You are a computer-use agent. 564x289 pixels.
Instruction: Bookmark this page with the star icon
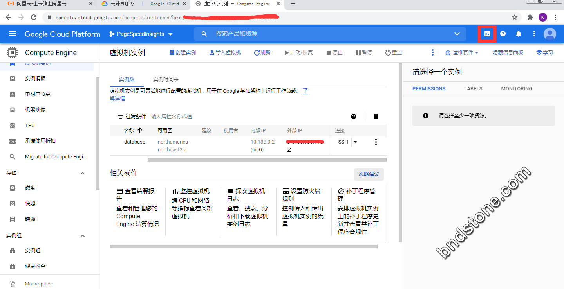point(515,17)
